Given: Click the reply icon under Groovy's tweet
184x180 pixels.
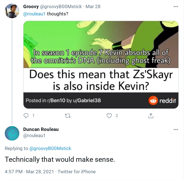Looking at the screenshot, I should coord(26,116).
